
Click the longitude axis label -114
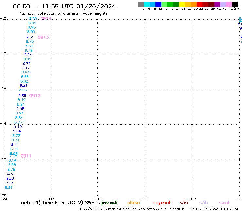click(97, 199)
